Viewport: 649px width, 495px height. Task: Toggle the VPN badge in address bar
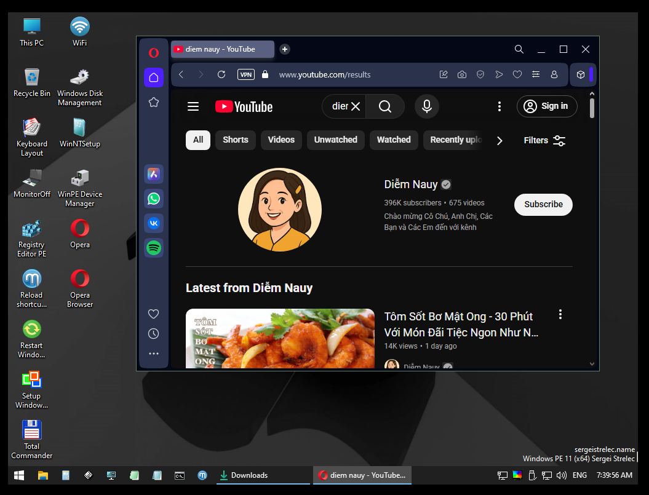click(246, 74)
